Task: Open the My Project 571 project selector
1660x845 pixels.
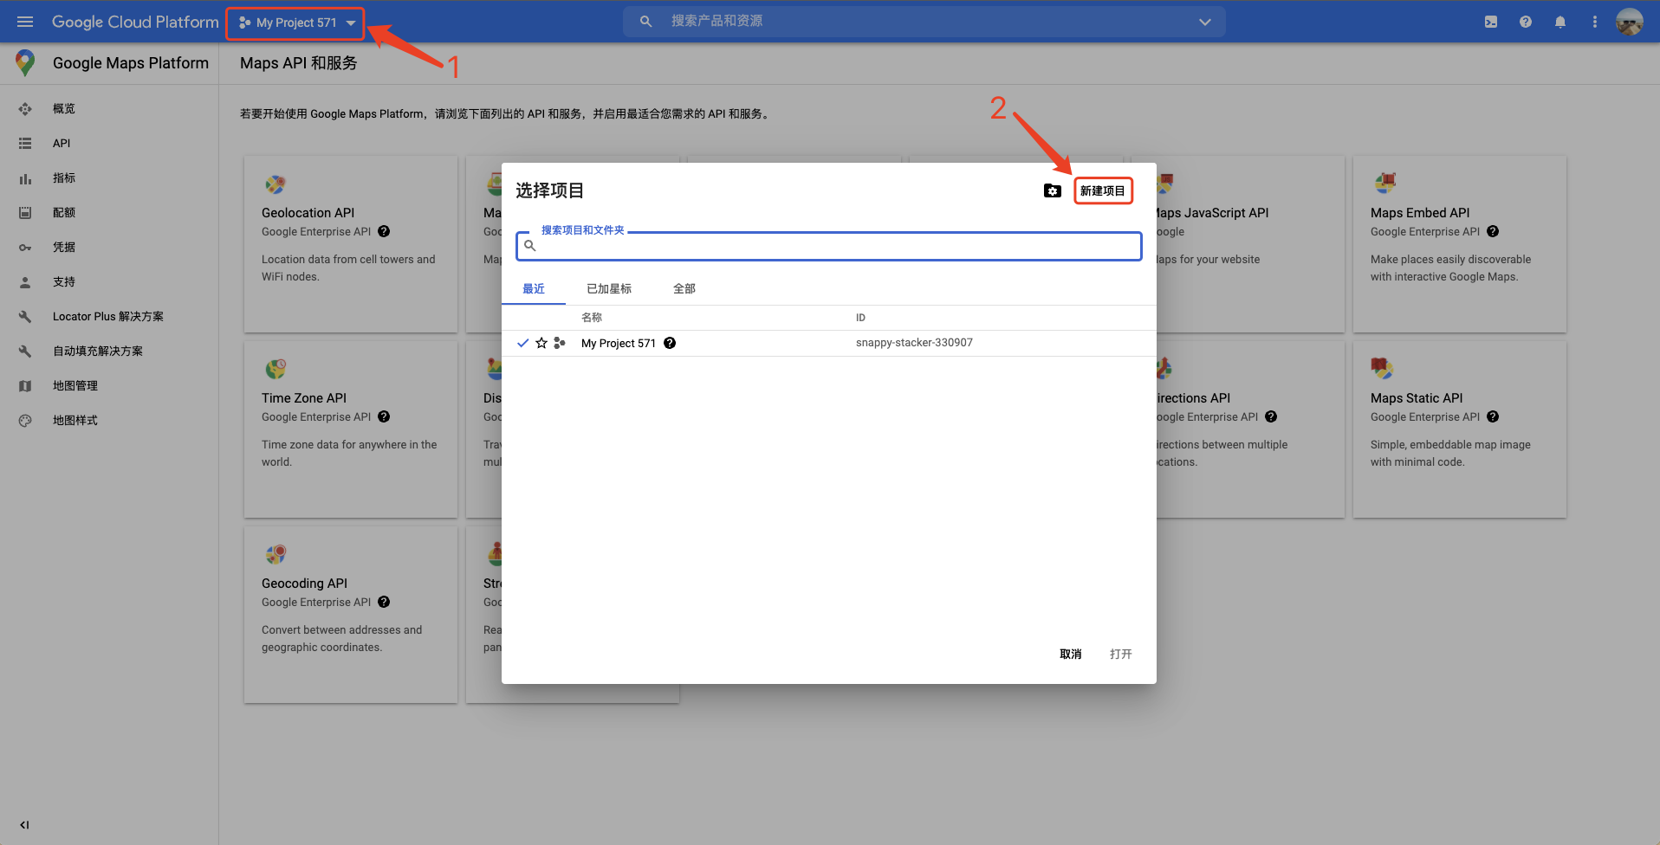Action: click(x=295, y=23)
